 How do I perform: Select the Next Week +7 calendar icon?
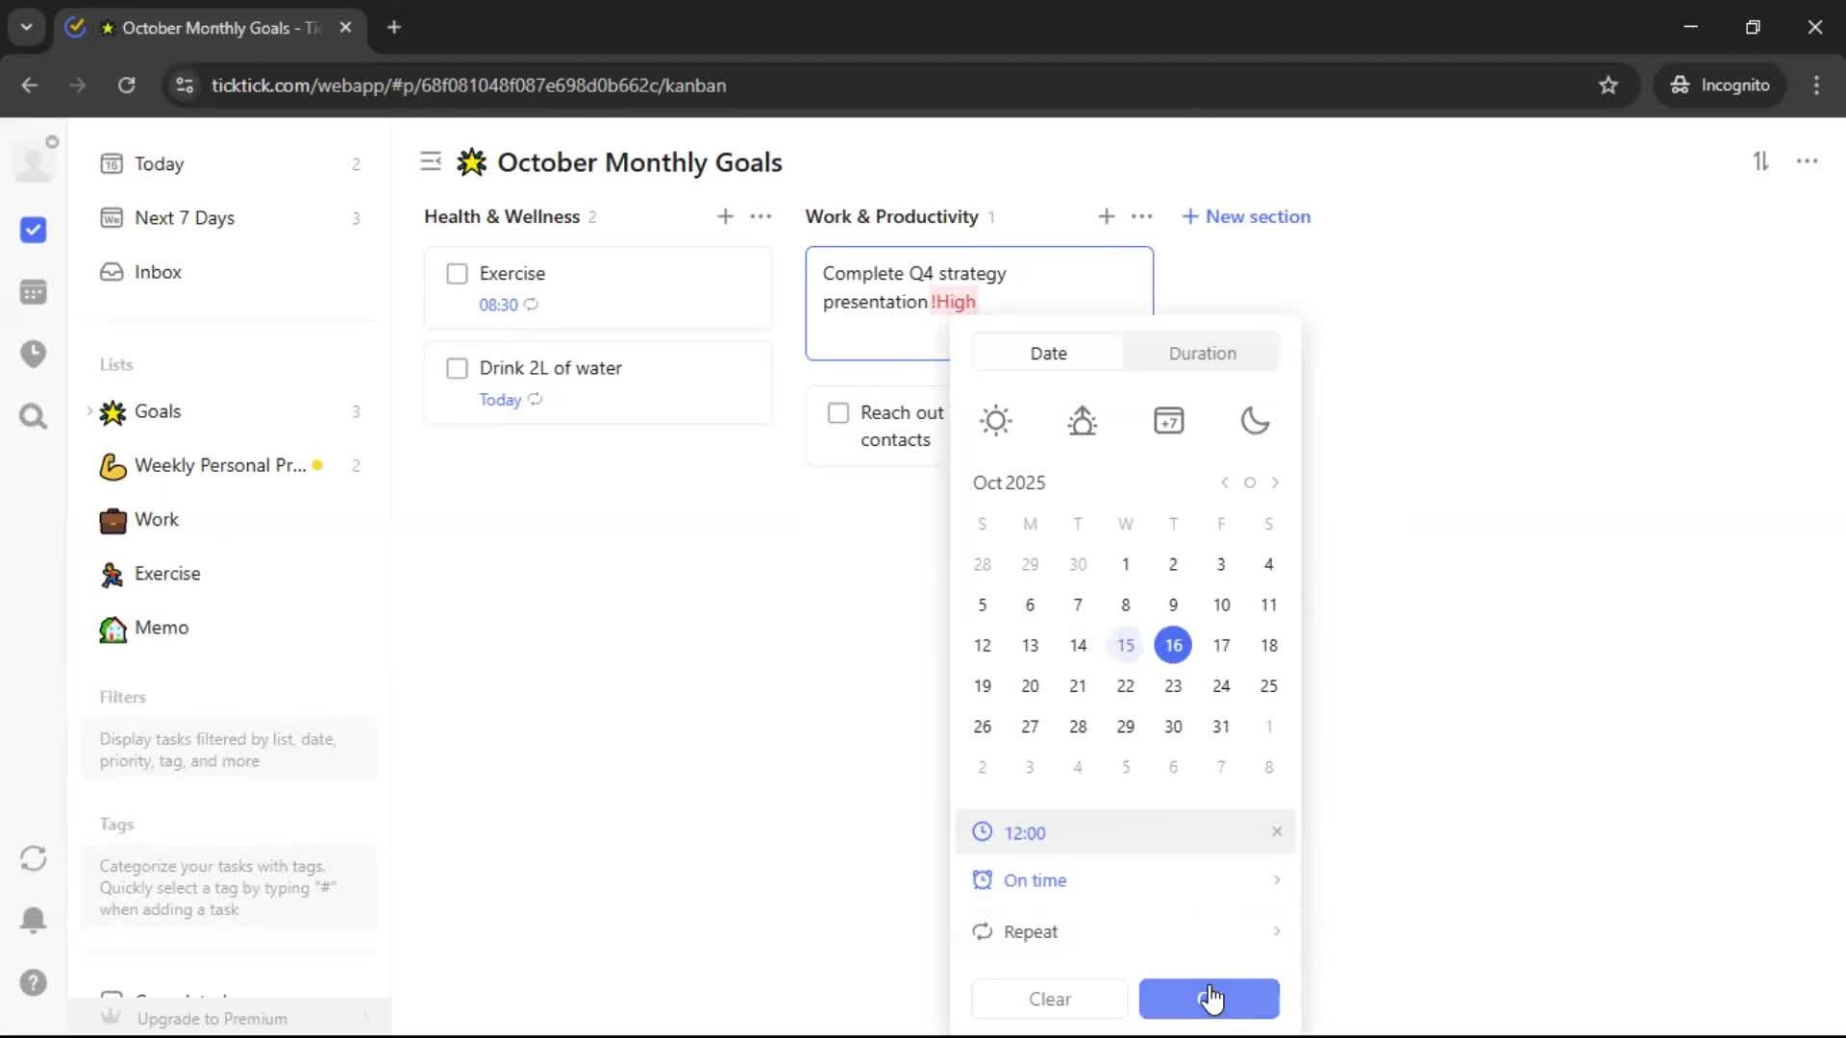(x=1168, y=421)
